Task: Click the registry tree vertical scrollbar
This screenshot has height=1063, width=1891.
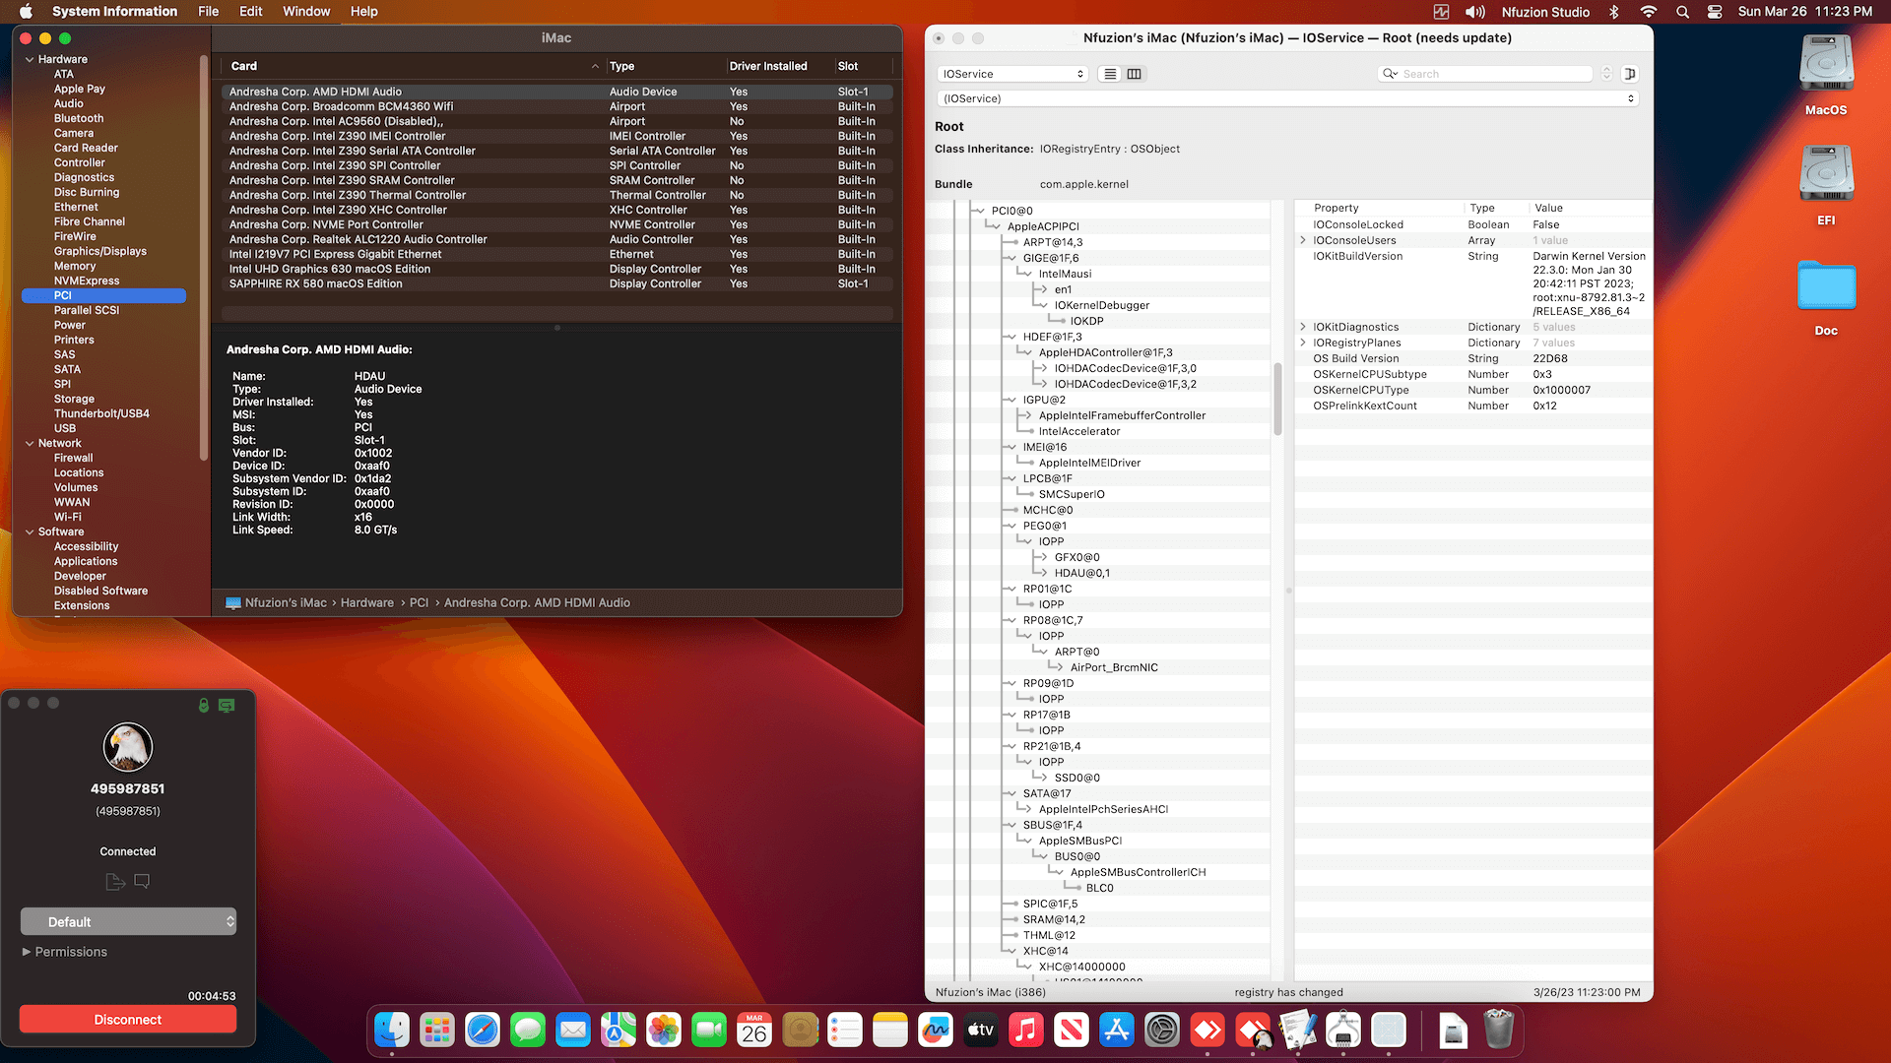Action: point(1277,399)
